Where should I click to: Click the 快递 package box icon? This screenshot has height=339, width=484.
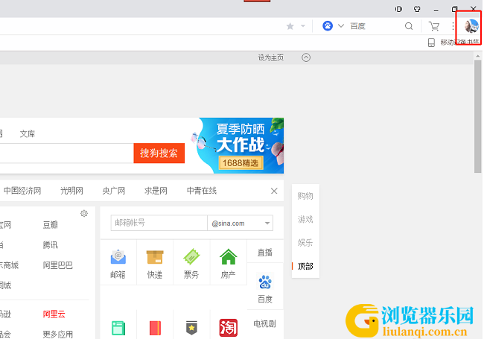(155, 257)
